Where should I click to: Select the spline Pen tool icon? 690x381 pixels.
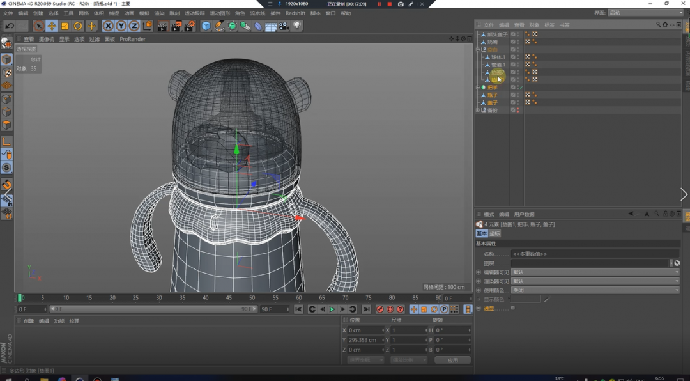[x=219, y=26]
